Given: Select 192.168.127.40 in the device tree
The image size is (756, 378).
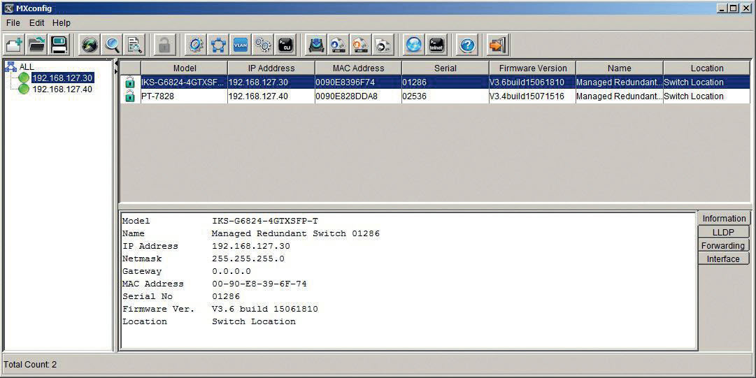Looking at the screenshot, I should coord(62,89).
